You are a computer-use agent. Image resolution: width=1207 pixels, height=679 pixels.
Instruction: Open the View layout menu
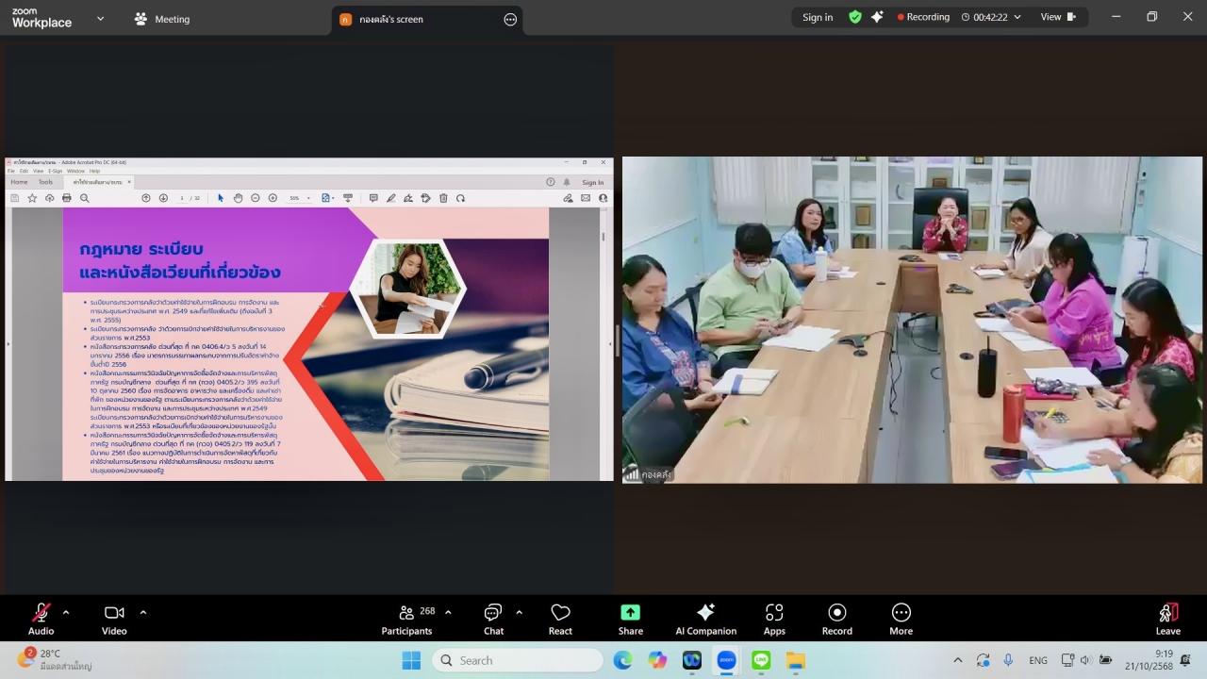[1057, 17]
